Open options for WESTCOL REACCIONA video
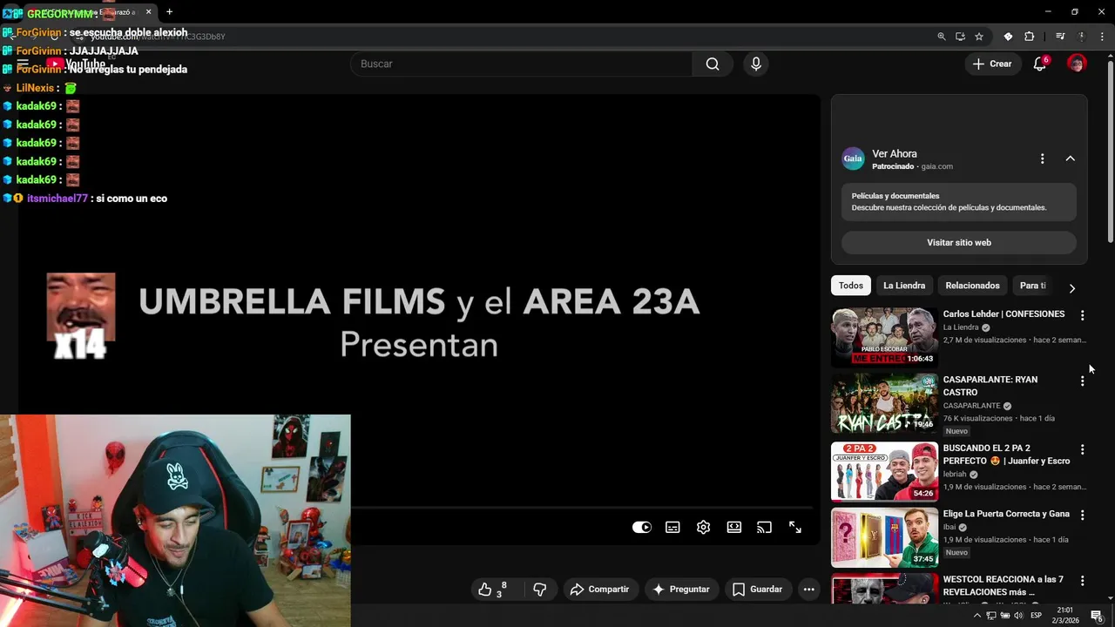 point(1083,580)
